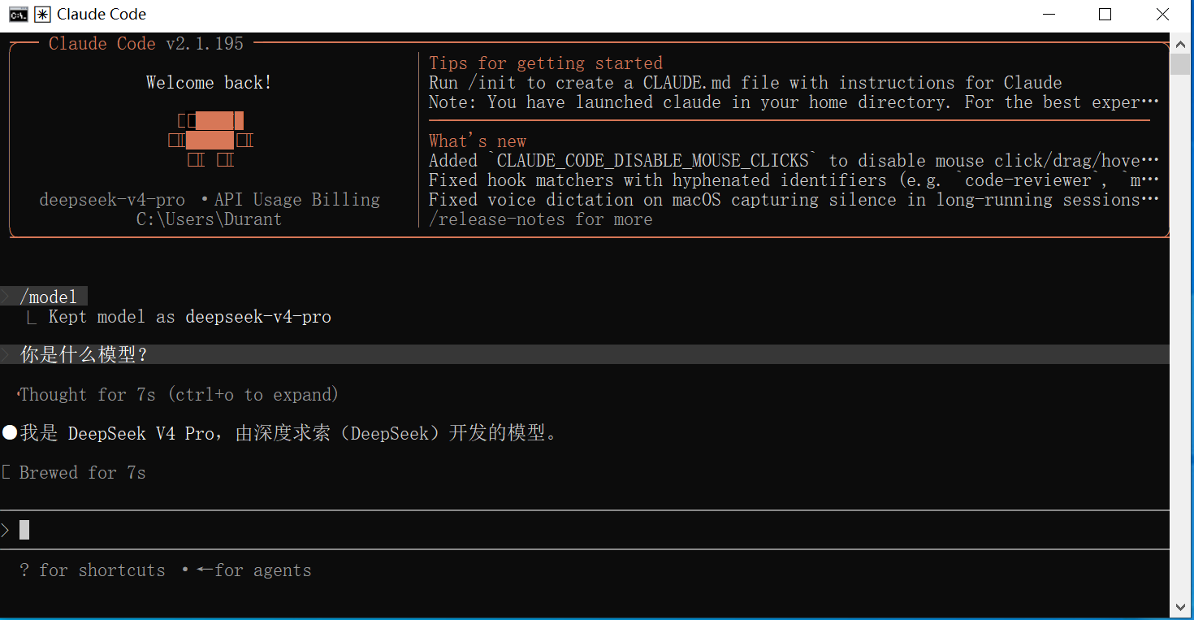Screen dimensions: 1194x620
Task: Click the "Note: You have launched claude" line
Action: (794, 102)
